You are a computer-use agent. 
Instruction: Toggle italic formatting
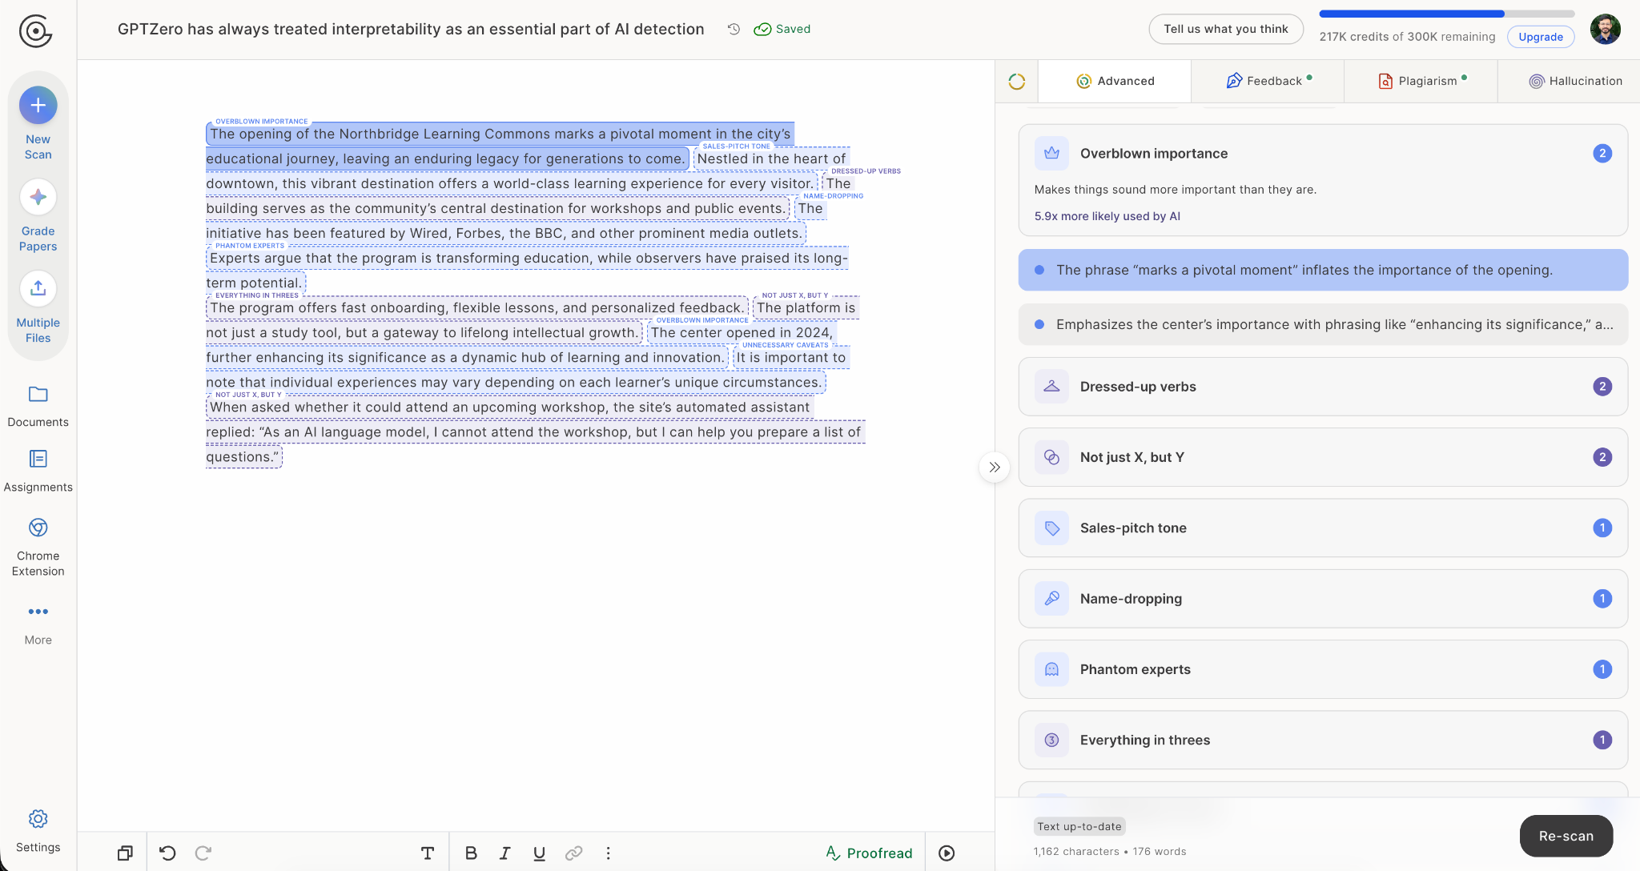pyautogui.click(x=504, y=853)
